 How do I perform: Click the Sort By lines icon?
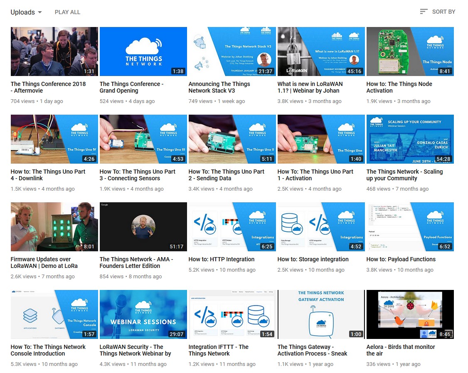pyautogui.click(x=424, y=12)
